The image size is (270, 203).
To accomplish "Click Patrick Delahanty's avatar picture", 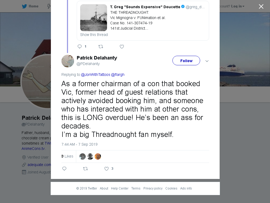I will pyautogui.click(x=68, y=61).
